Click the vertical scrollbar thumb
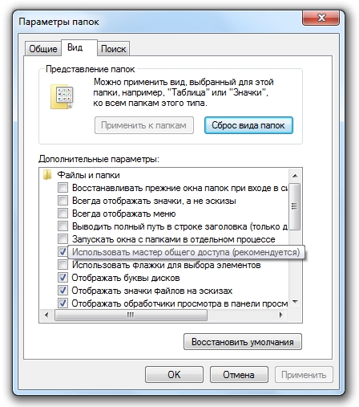Viewport: 359px width, 407px height. click(x=295, y=206)
